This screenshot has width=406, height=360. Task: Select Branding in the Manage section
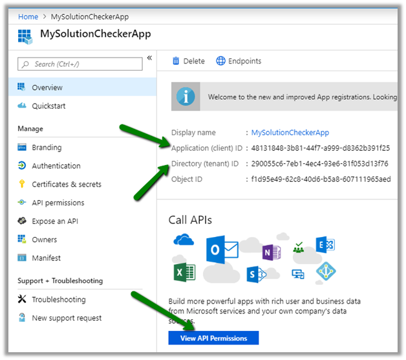pyautogui.click(x=47, y=148)
